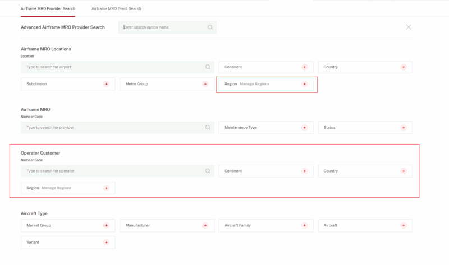Focus the operator search field
This screenshot has width=449, height=265.
[112, 171]
